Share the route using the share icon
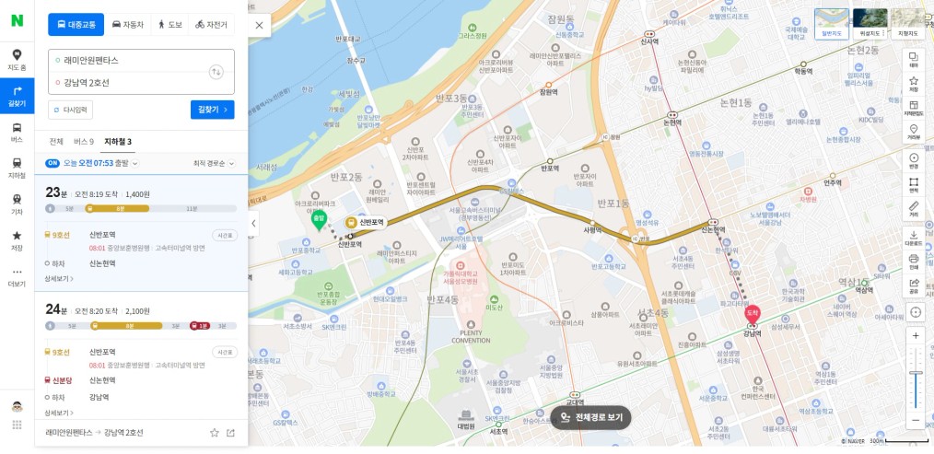Image resolution: width=934 pixels, height=454 pixels. tap(230, 433)
